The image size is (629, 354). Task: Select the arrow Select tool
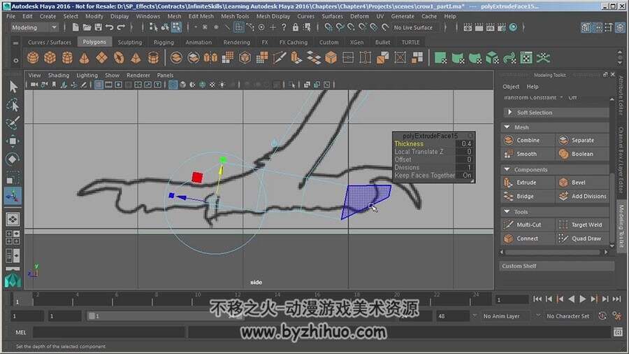[x=13, y=87]
